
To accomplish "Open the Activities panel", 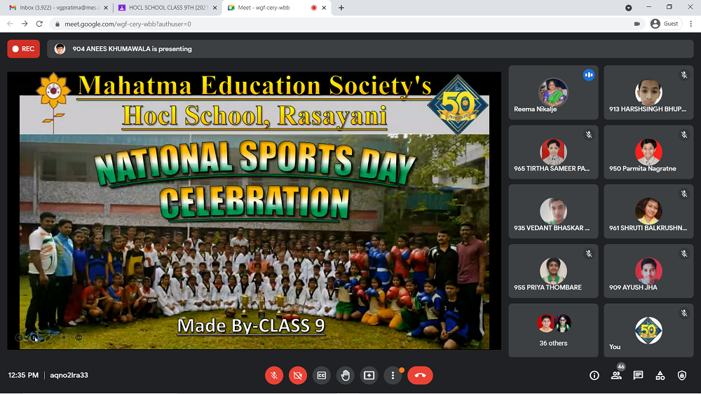I will (660, 375).
